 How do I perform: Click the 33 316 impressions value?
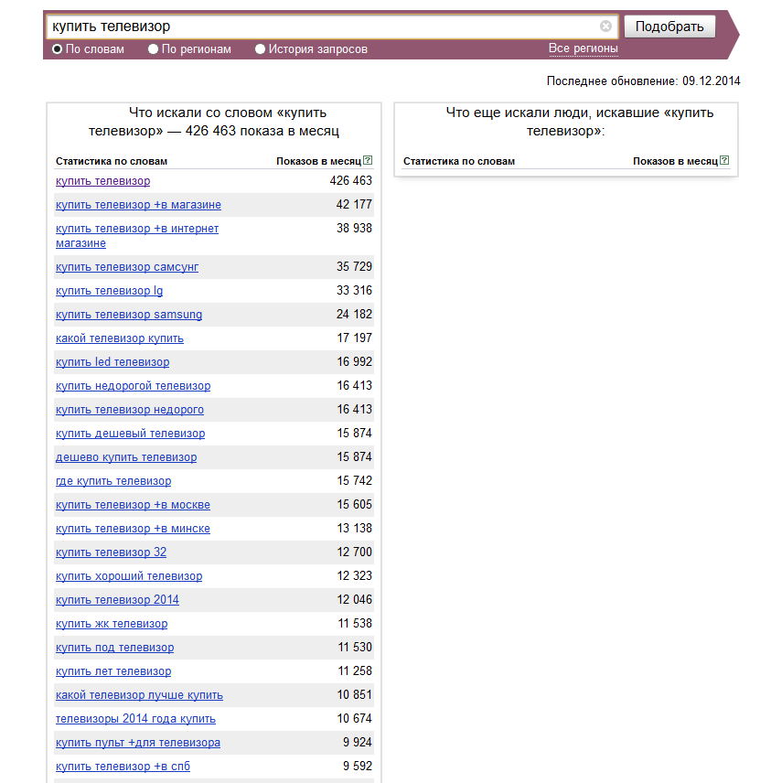[354, 291]
